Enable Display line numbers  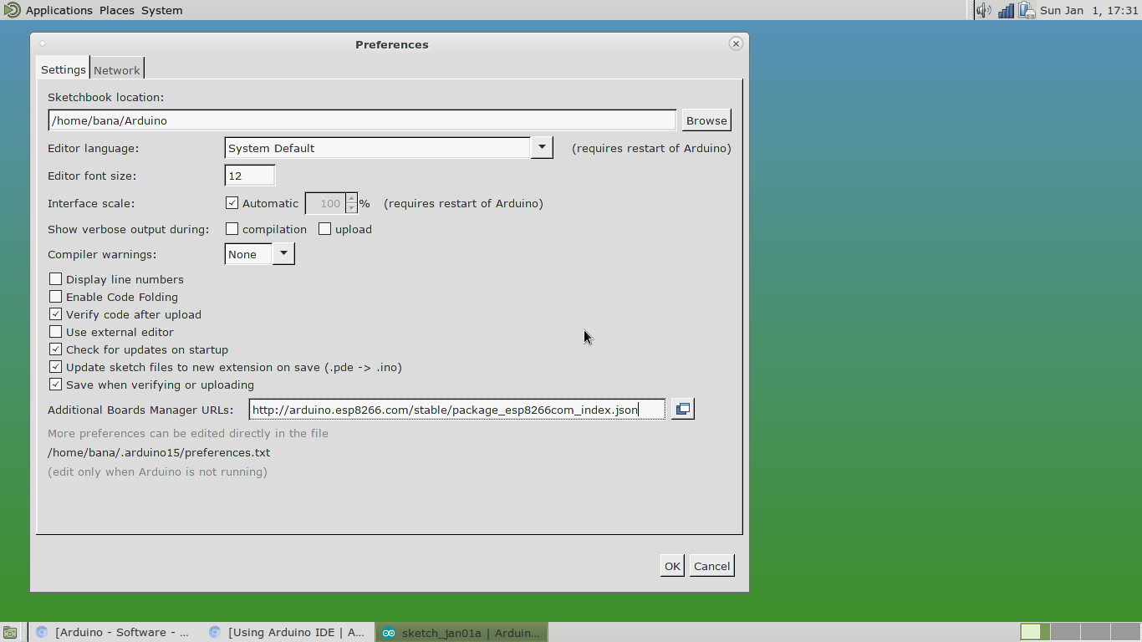click(55, 278)
